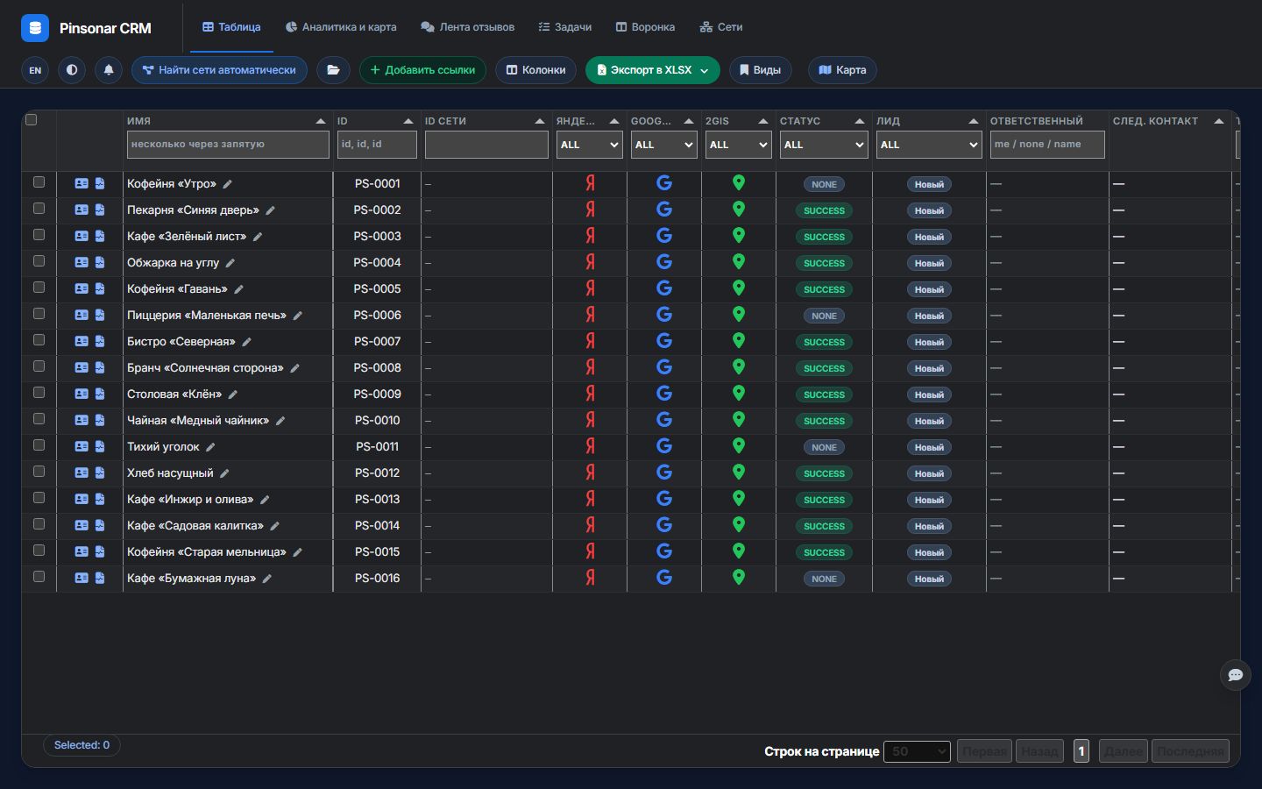Click the Ответственный filter input
The height and width of the screenshot is (789, 1262).
click(x=1047, y=145)
